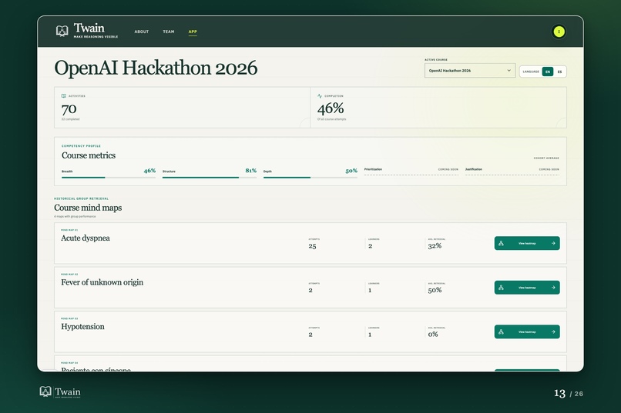Click the completion value 46% in the Completion card
This screenshot has width=621, height=413.
(x=331, y=108)
